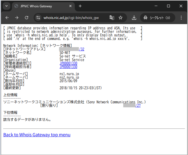Image resolution: width=188 pixels, height=155 pixels.
Task: Select the SO-NET network name text
Action: point(65,53)
